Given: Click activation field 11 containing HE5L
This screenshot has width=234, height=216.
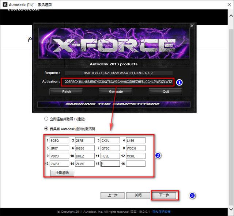Looking at the screenshot, I should [x=110, y=156].
